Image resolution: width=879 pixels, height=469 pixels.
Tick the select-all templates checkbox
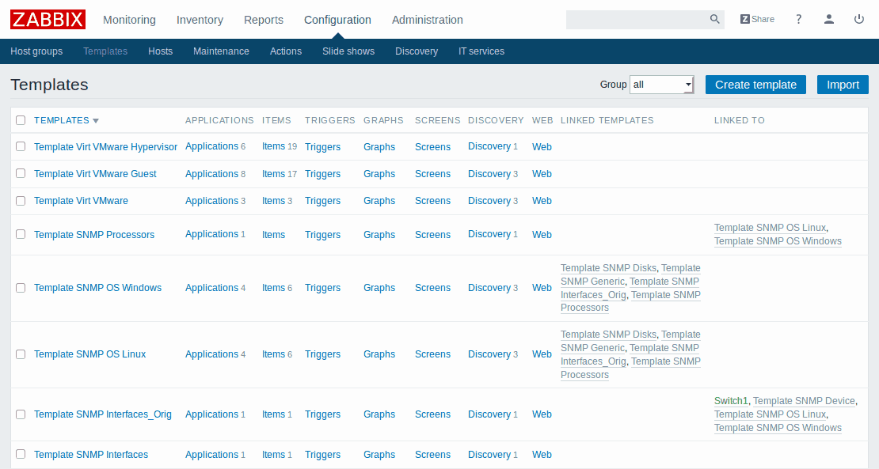point(21,120)
